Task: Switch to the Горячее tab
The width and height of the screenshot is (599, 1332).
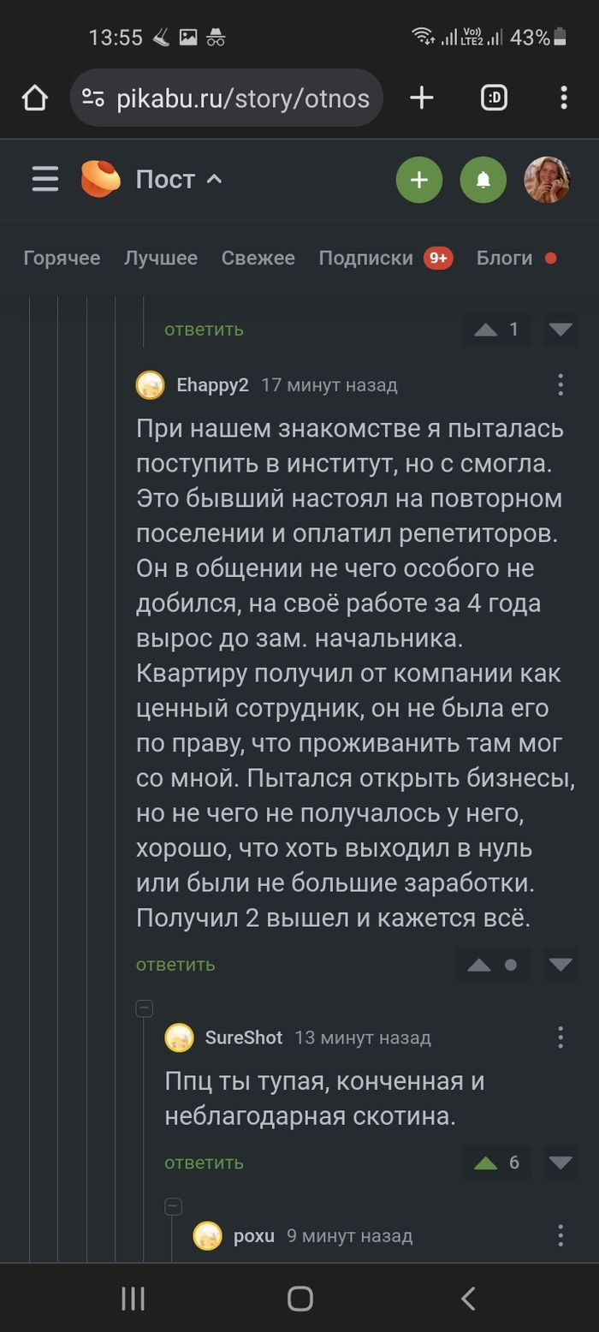Action: (62, 259)
